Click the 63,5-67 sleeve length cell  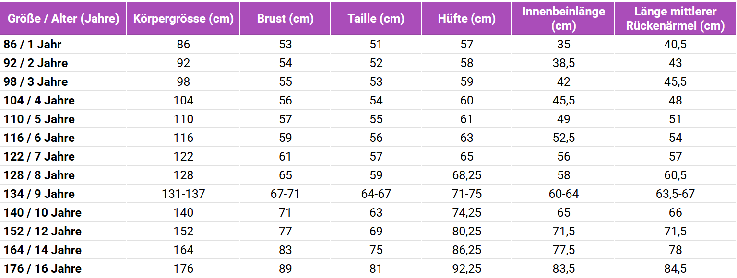[676, 194]
